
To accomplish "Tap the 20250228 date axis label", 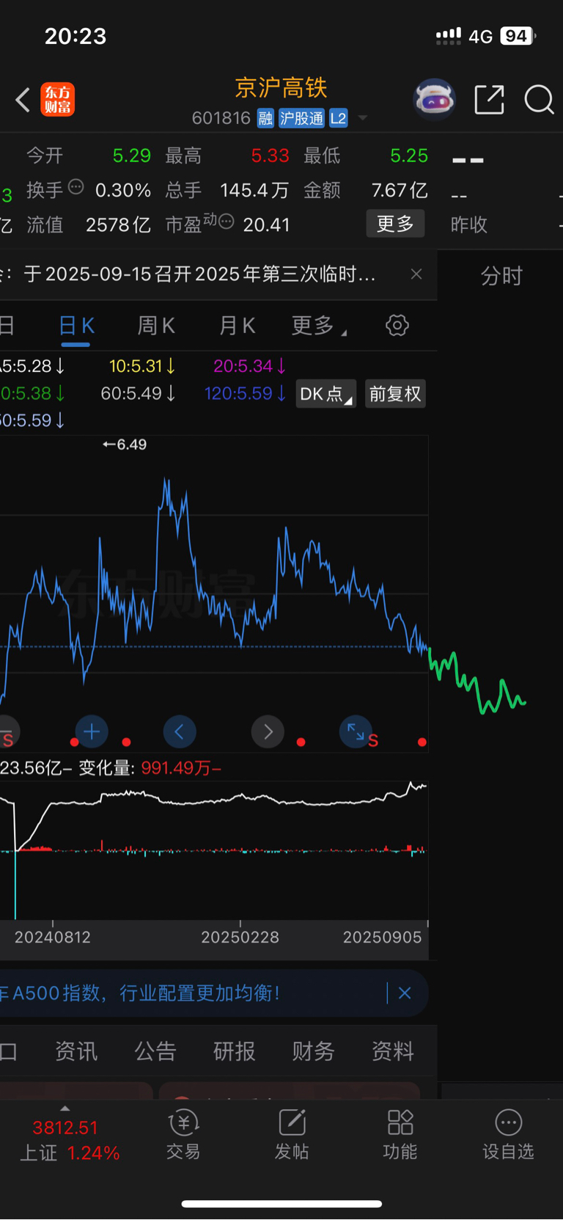I will click(x=240, y=937).
